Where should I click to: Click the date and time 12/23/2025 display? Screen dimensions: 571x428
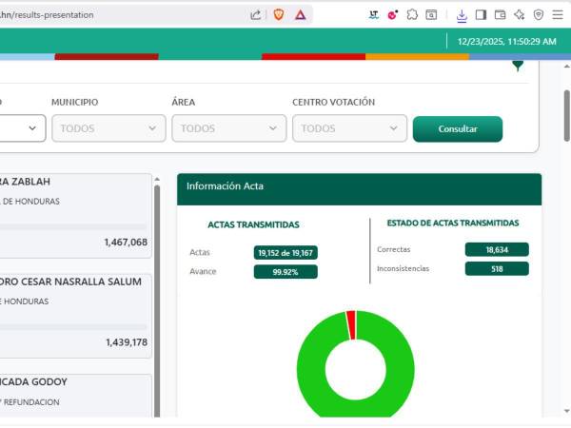coord(506,42)
